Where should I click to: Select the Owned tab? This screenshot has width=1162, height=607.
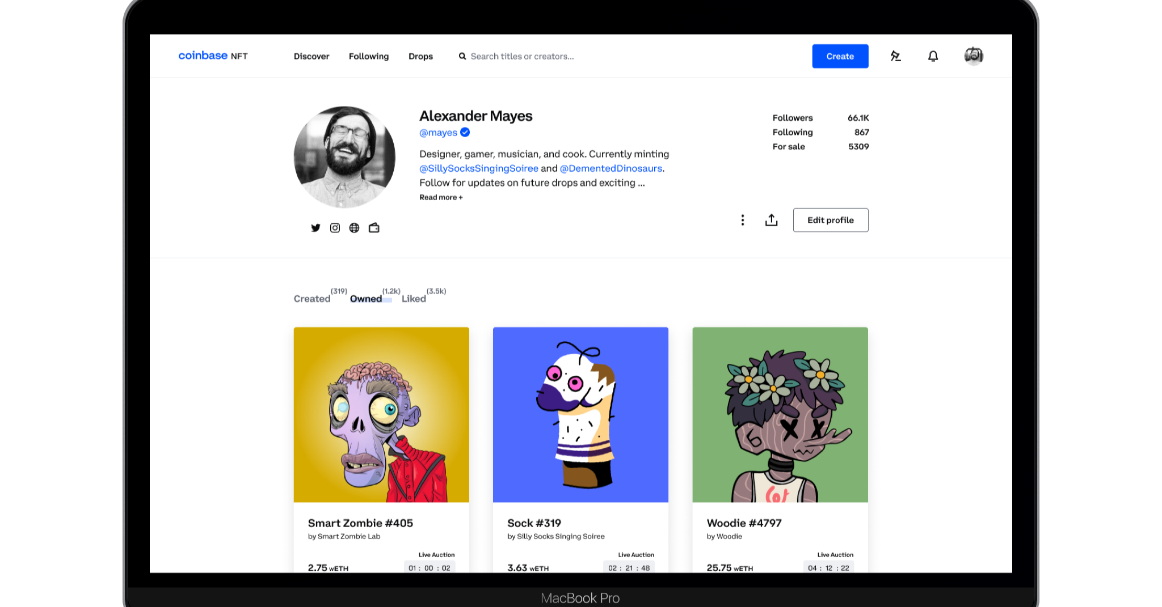[x=366, y=299]
